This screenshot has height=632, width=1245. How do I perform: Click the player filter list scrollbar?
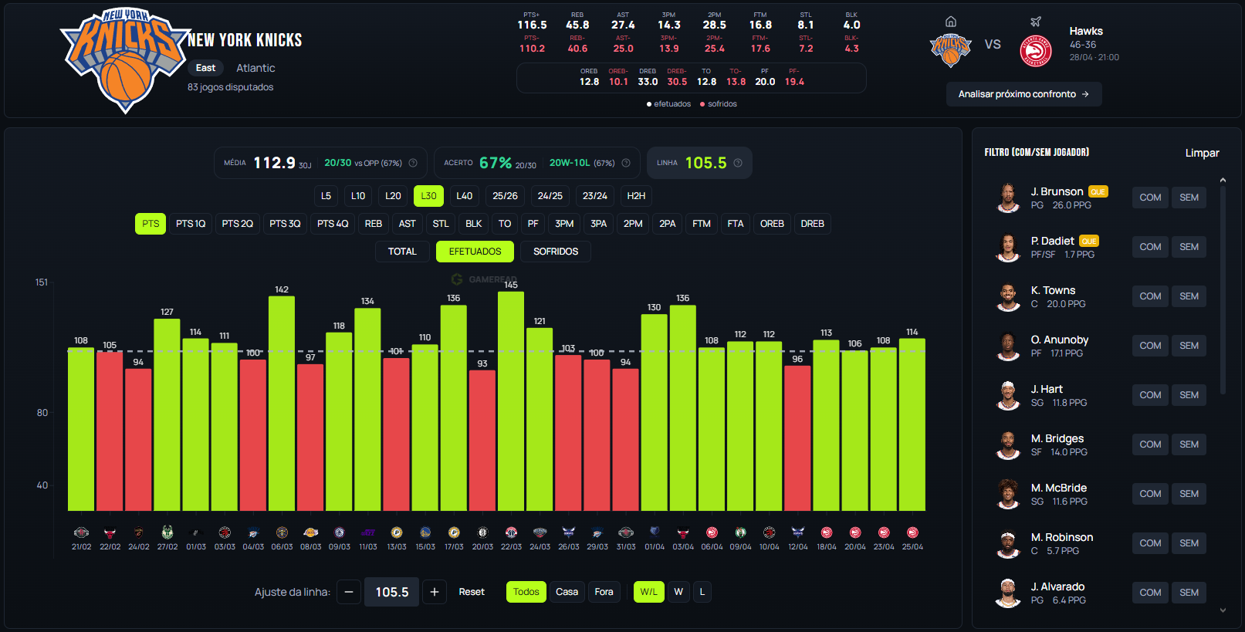1223,289
